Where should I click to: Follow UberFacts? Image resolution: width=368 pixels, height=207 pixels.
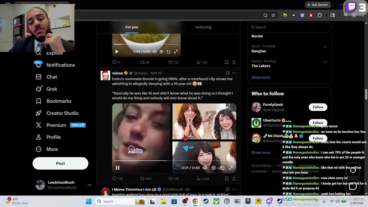click(x=318, y=123)
